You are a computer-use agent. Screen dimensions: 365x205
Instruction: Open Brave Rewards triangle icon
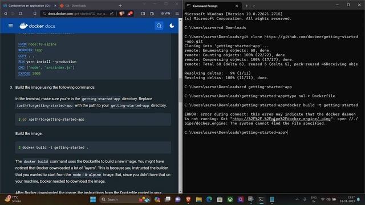(130, 14)
